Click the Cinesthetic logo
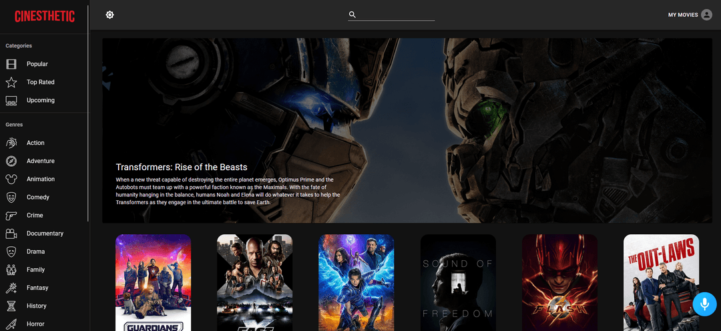721x331 pixels. pos(45,16)
